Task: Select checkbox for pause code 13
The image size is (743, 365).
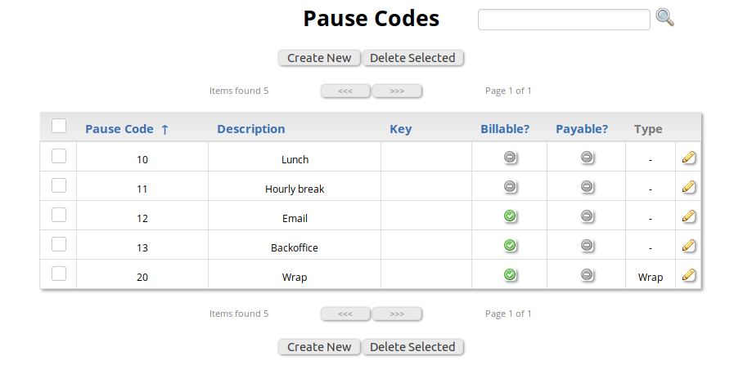Action: (x=59, y=244)
